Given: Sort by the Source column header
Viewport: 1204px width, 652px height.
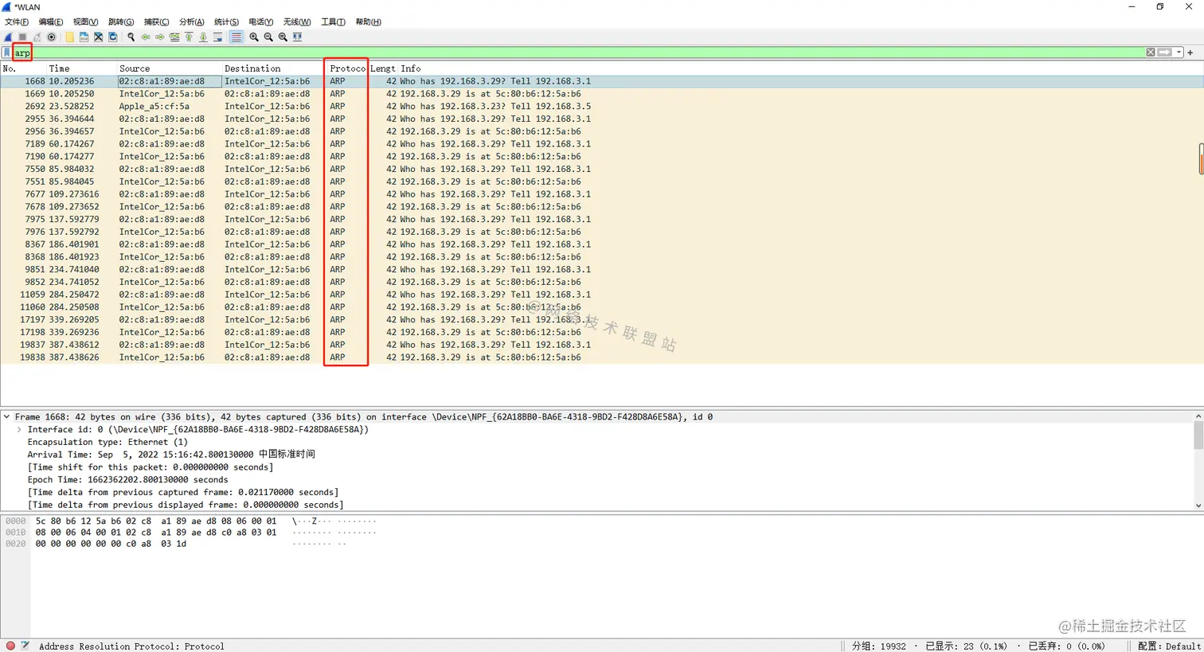Looking at the screenshot, I should [170, 68].
